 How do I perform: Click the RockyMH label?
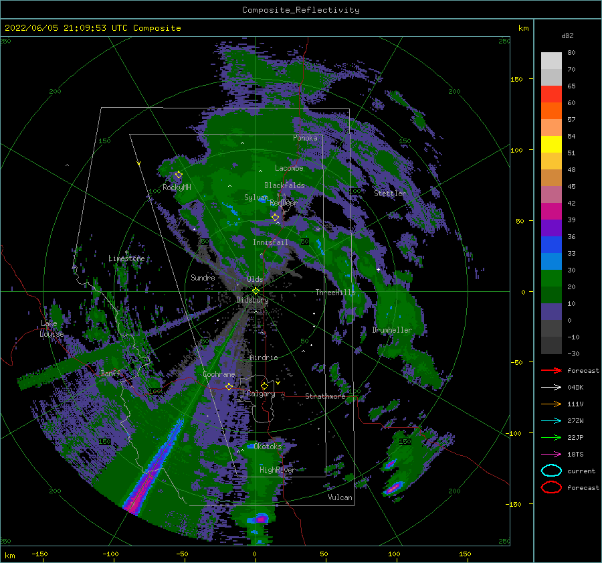[x=177, y=187]
